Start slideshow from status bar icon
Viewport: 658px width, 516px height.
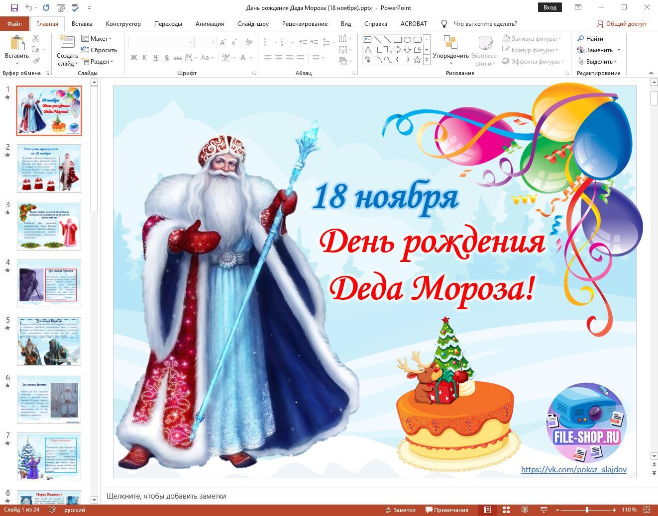click(x=544, y=510)
